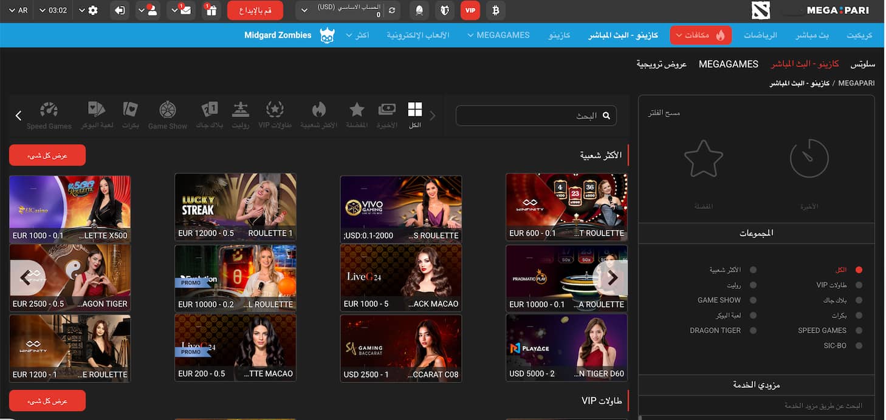This screenshot has width=886, height=420.
Task: Click عرض كل شيء for الأكثر شعبية
Action: 47,155
